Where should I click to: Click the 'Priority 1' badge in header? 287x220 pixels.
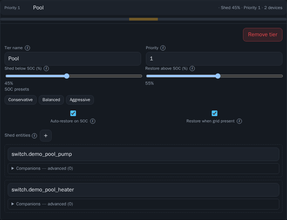[12, 8]
